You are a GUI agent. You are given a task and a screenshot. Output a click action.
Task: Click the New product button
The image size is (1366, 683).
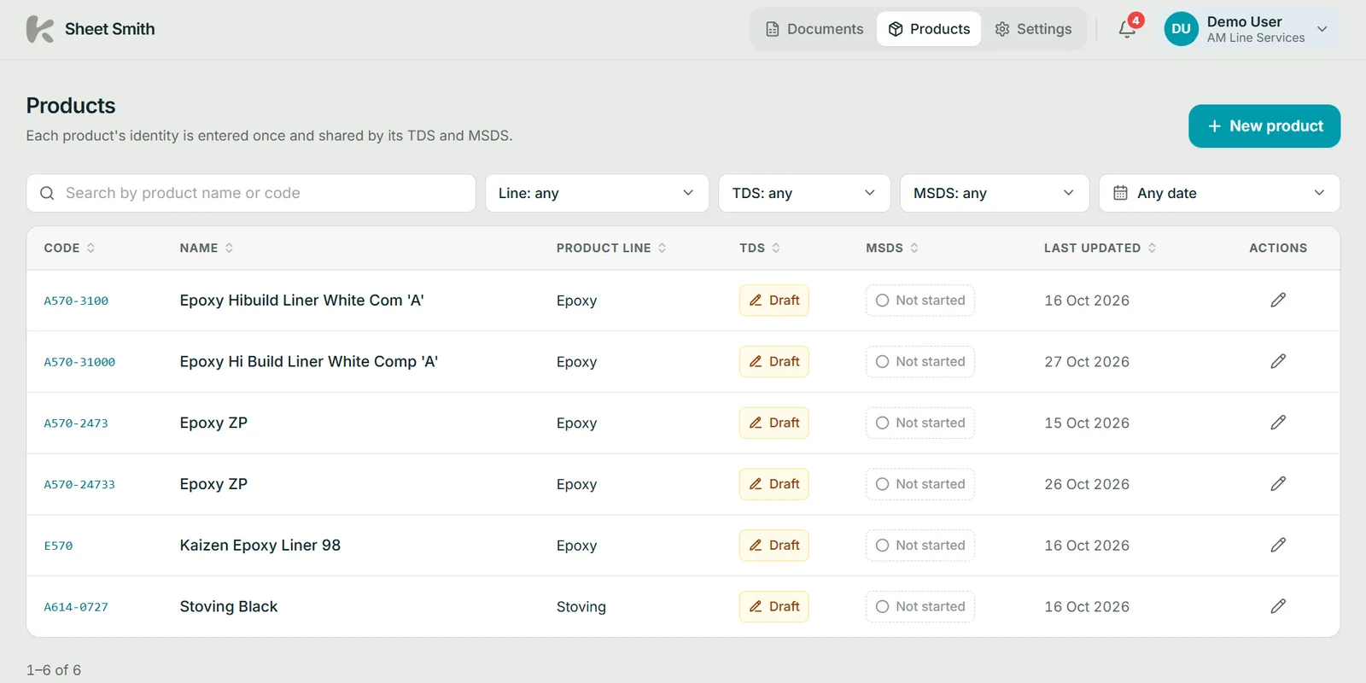pos(1264,126)
